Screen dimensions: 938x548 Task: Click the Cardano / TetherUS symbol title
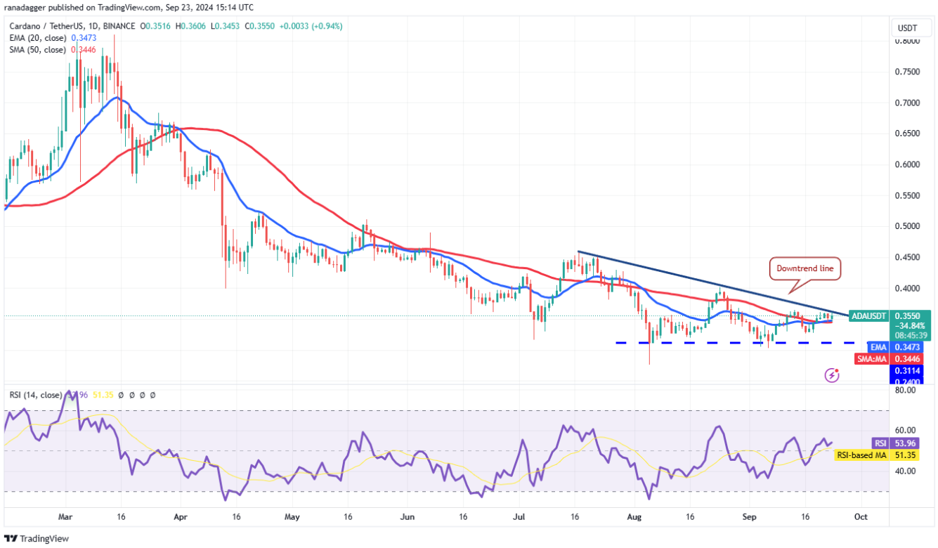[48, 26]
